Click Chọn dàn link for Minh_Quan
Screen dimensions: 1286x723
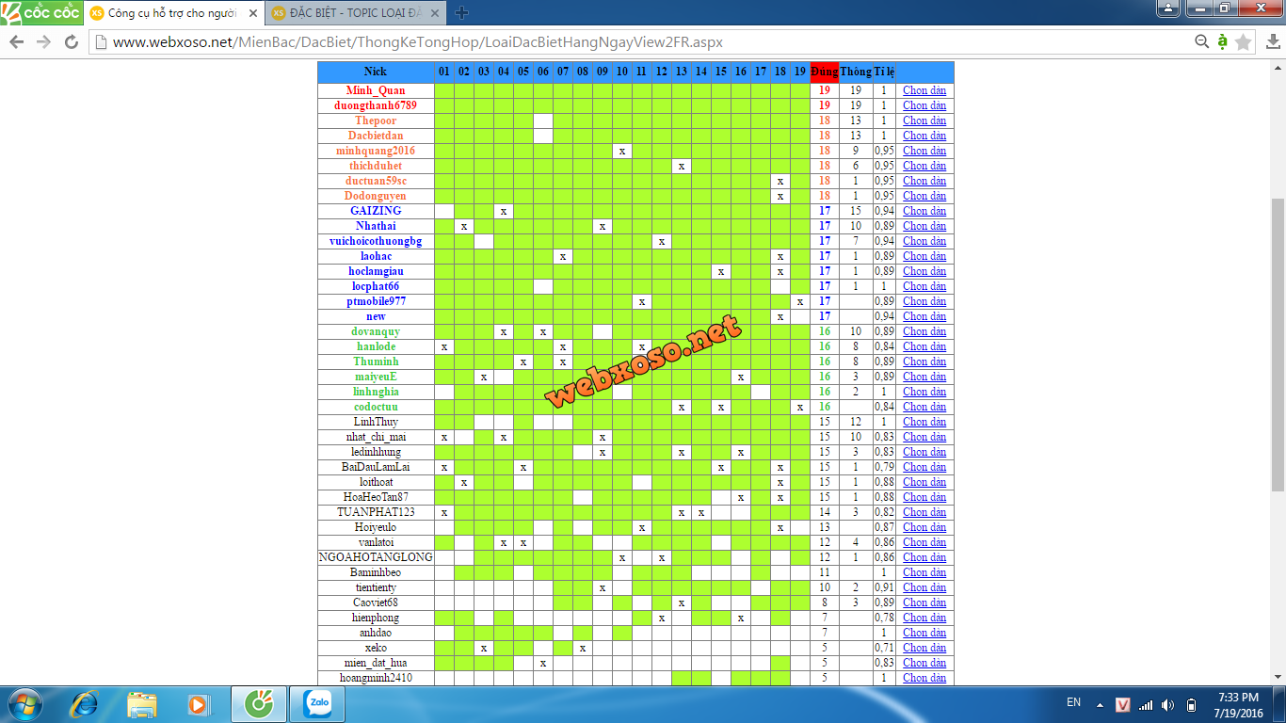click(924, 90)
